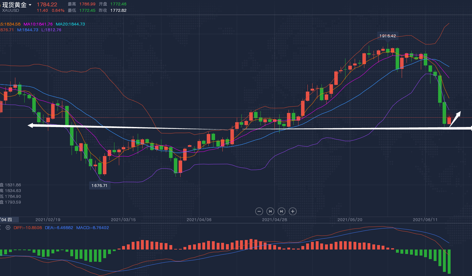Zoom out the chart with minus icon
472x276 pixels.
point(259,211)
